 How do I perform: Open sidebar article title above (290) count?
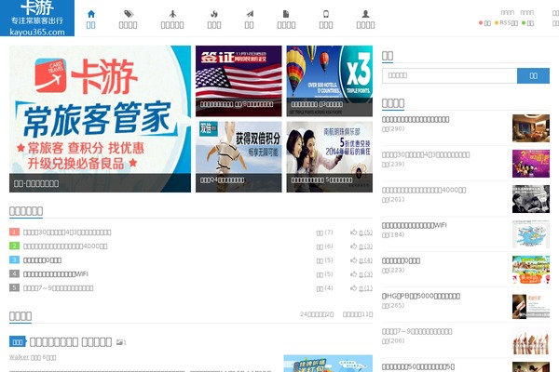tap(416, 119)
